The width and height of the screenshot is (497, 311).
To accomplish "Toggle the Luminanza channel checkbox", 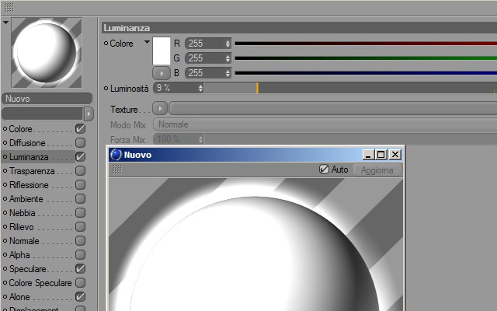I will [80, 156].
